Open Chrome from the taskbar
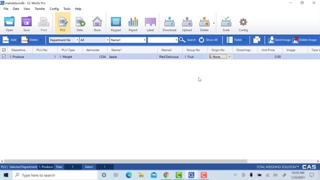The image size is (320, 180). (166, 175)
